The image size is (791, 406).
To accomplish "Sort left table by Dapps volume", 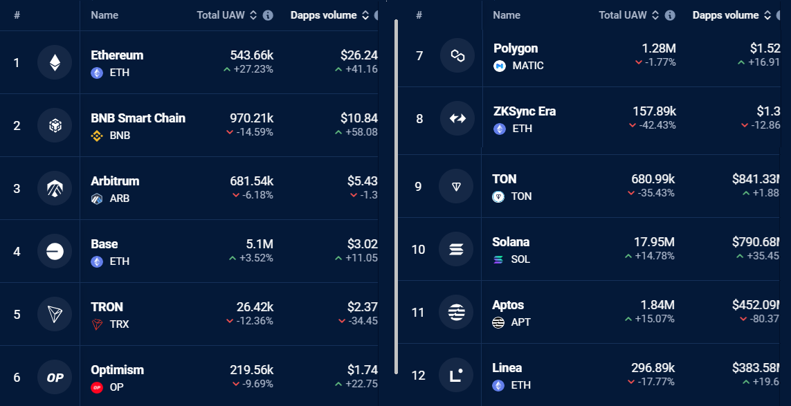I will tap(365, 15).
